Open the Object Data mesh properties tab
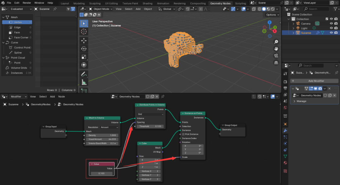 (285, 156)
